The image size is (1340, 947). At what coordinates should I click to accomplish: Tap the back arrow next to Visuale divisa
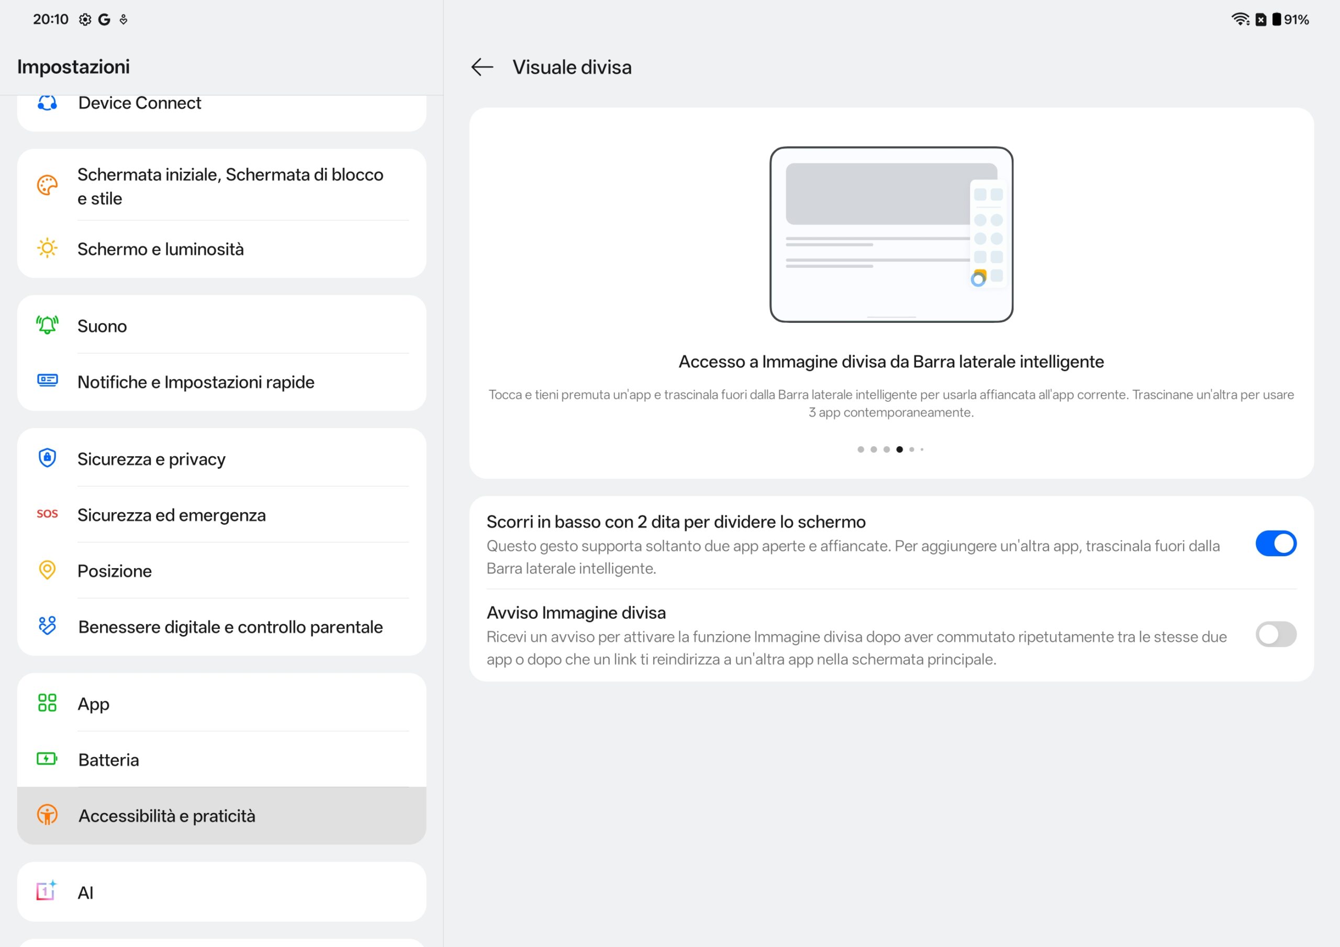coord(482,67)
